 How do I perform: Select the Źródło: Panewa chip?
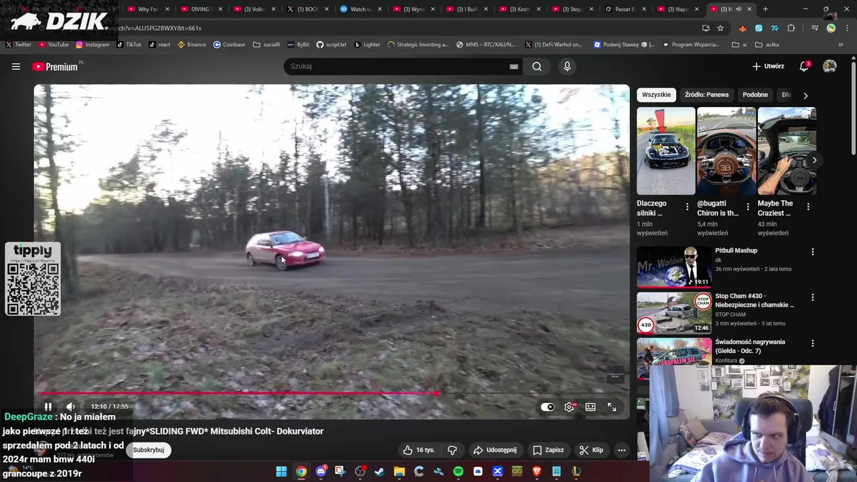tap(706, 95)
